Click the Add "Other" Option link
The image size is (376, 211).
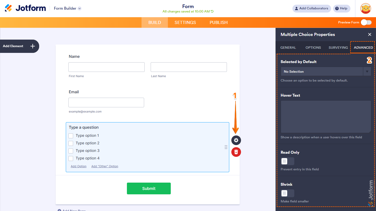105,166
